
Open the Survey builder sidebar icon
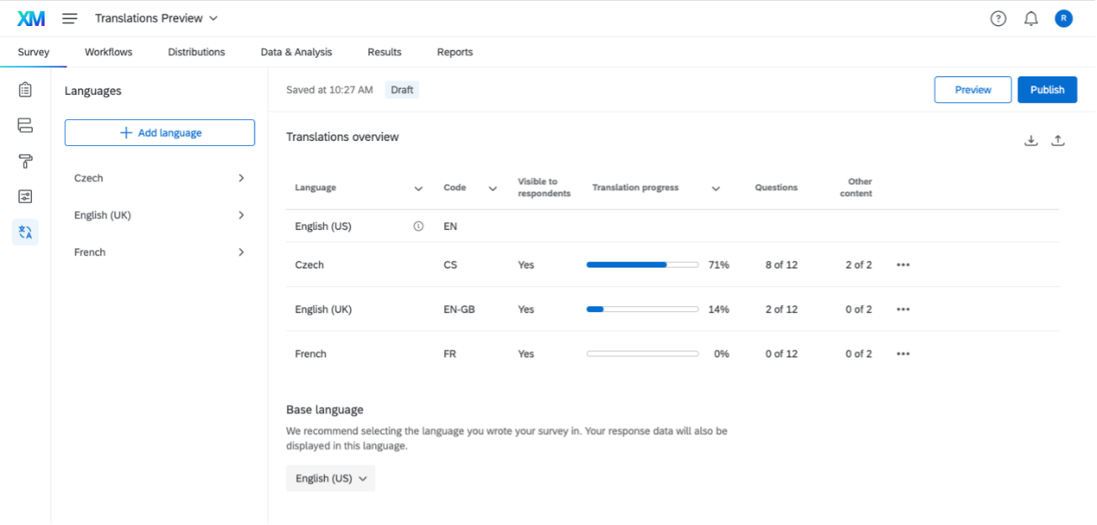25,90
